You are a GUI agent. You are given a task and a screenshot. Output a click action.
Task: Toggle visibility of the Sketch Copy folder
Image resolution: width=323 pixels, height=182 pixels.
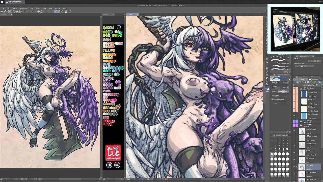[294, 122]
